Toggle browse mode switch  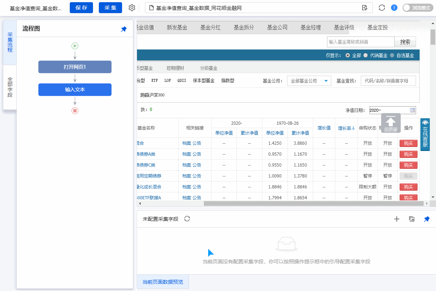[x=417, y=8]
